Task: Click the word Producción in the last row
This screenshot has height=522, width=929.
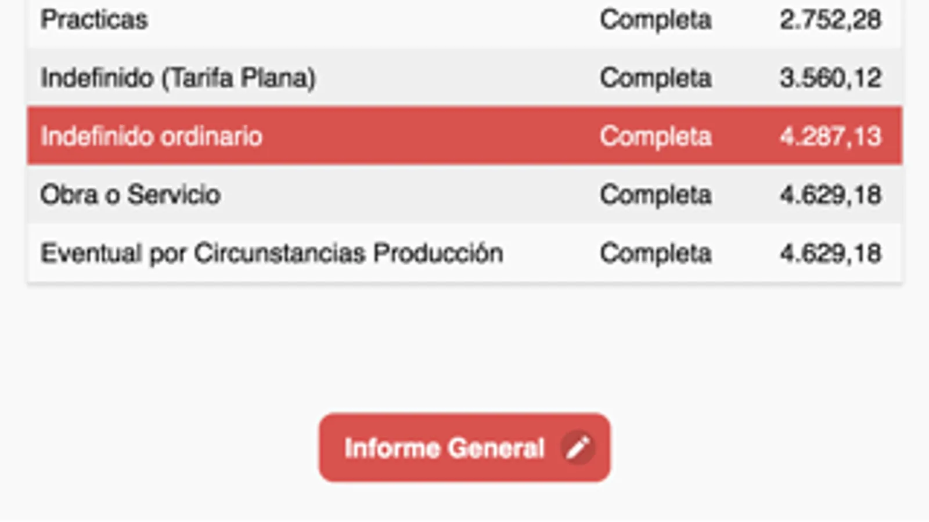Action: point(438,253)
